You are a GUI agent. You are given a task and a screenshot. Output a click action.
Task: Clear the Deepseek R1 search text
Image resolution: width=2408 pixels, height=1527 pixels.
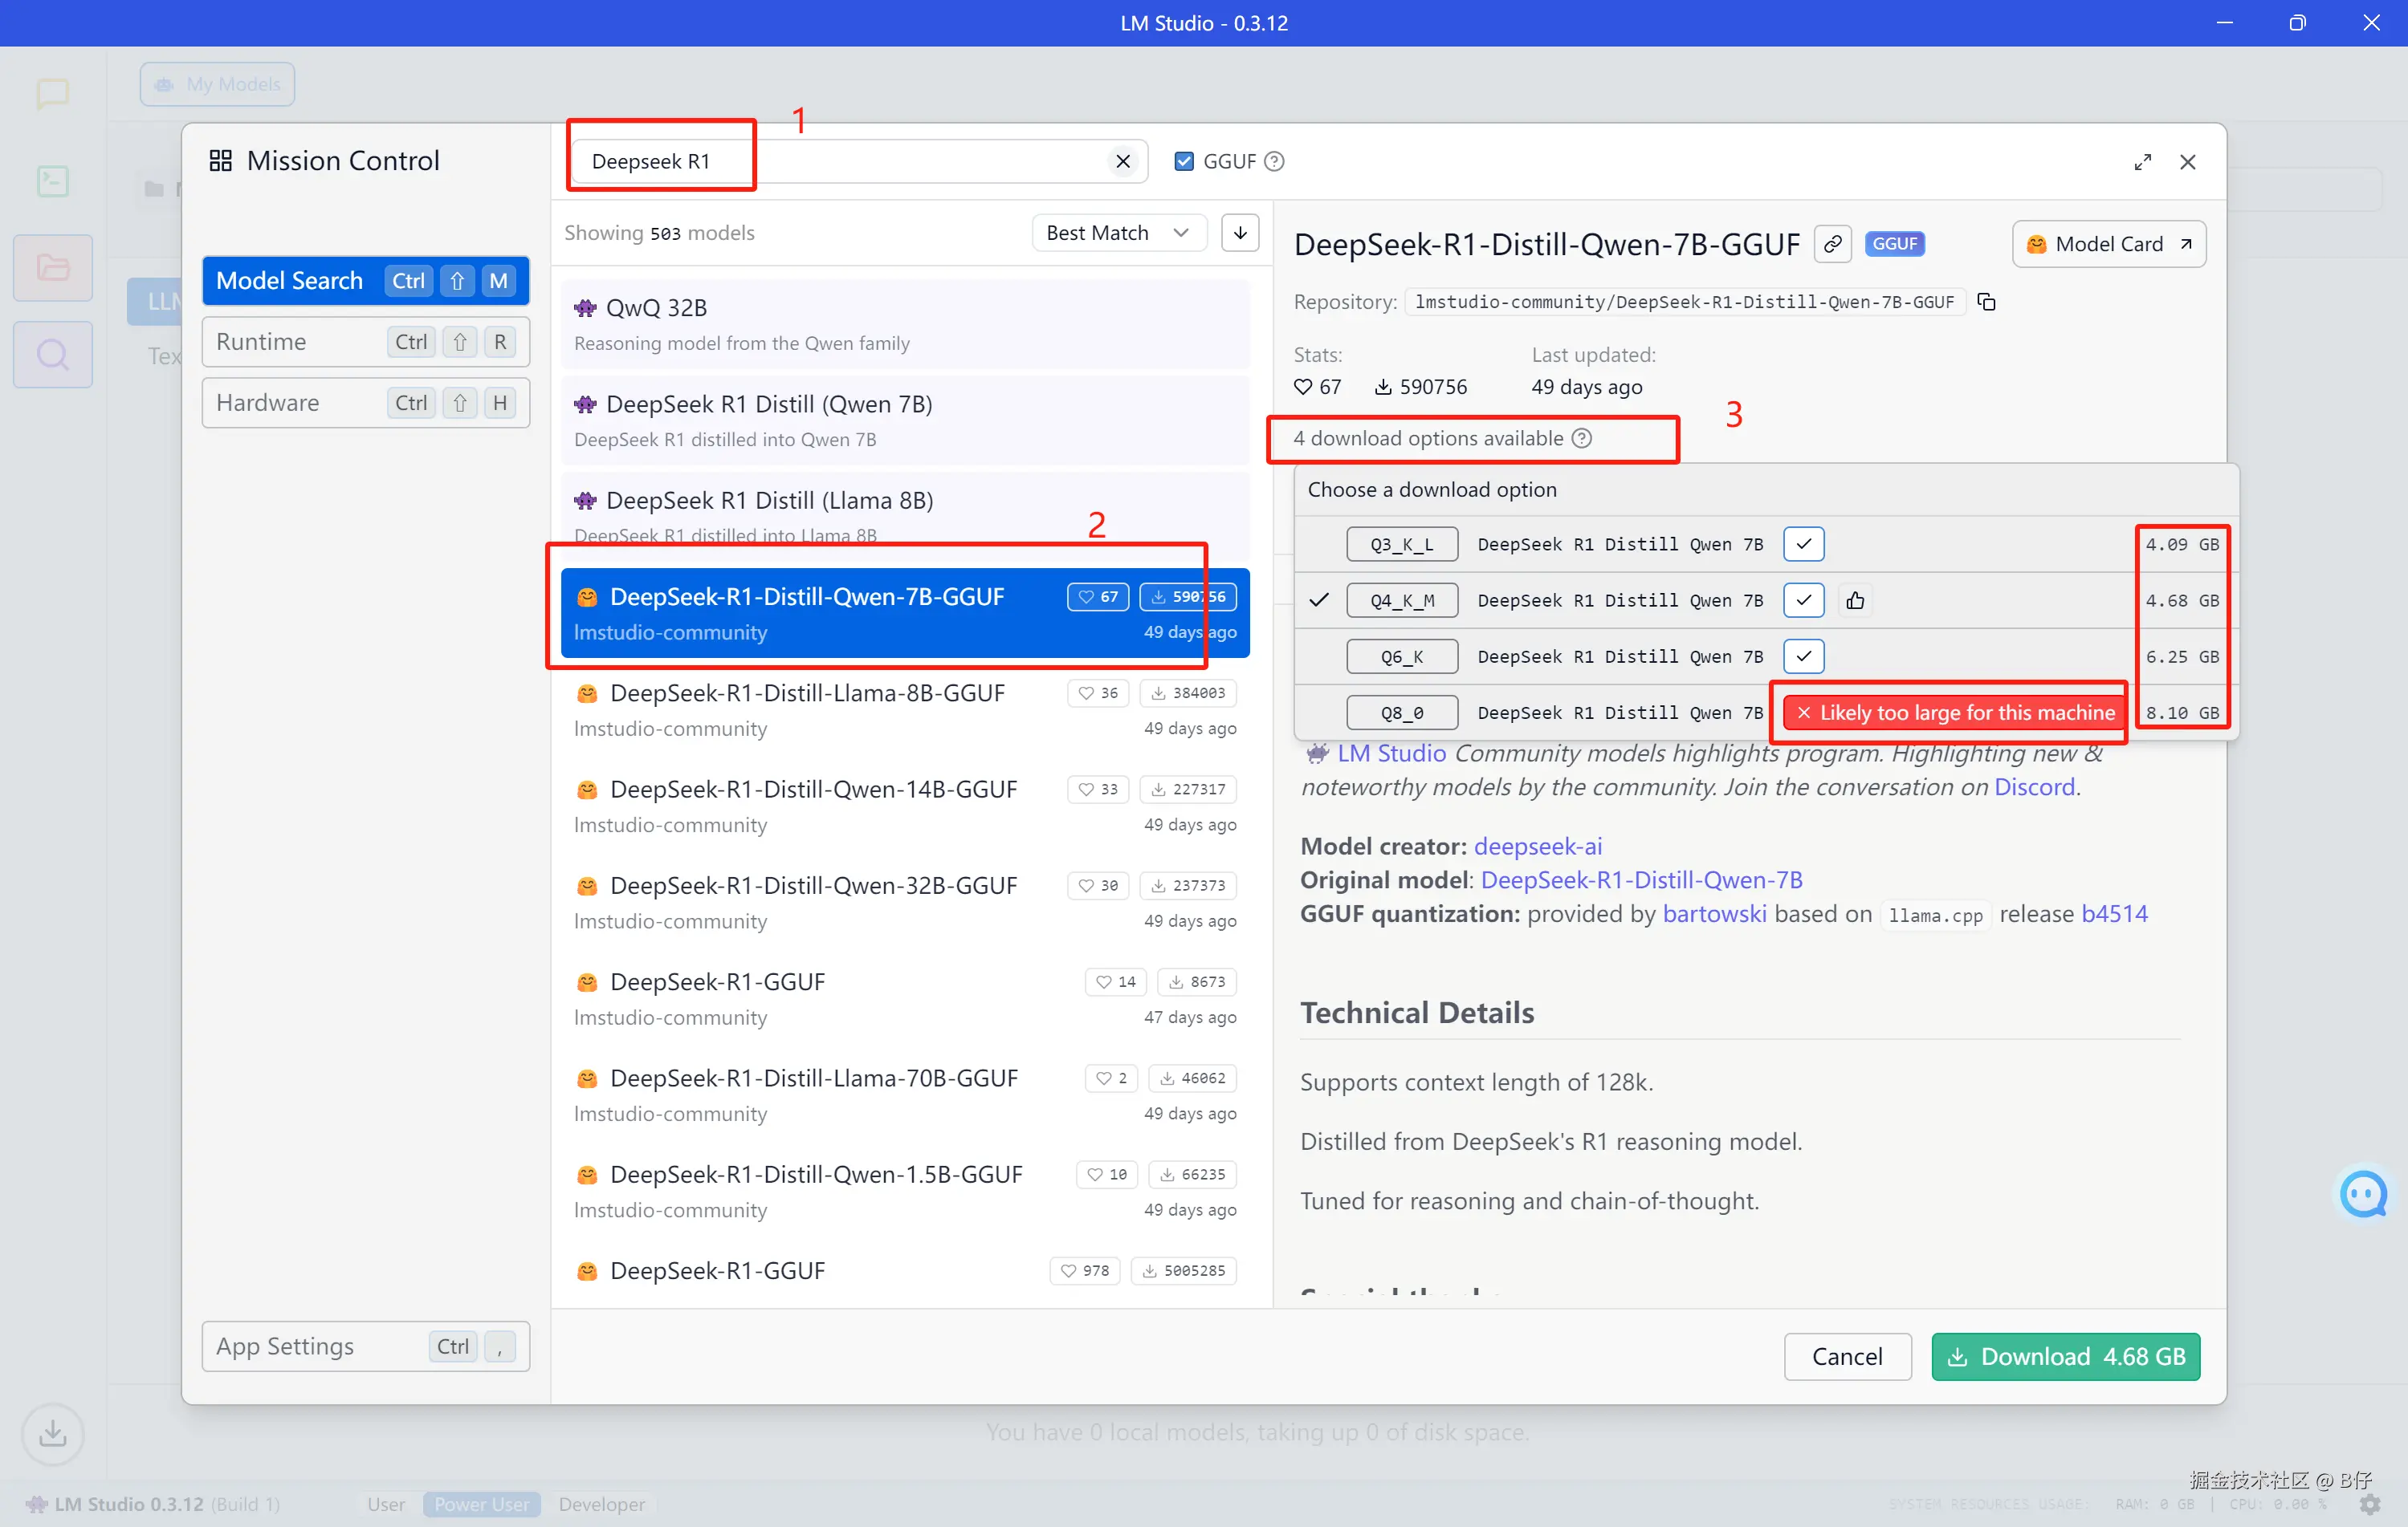[1123, 162]
